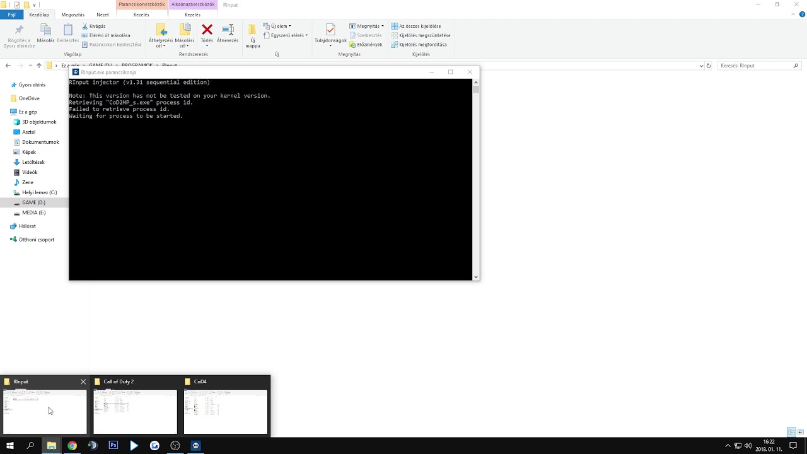Click the Tulajdonságok properties icon
This screenshot has height=454, width=807.
tap(330, 30)
